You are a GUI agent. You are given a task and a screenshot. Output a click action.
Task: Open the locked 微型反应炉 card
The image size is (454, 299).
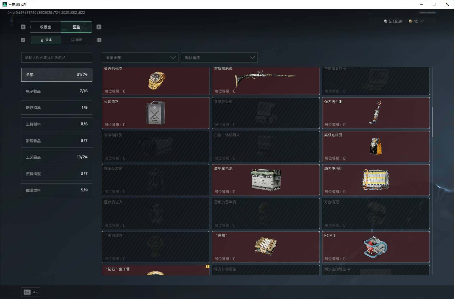click(156, 180)
